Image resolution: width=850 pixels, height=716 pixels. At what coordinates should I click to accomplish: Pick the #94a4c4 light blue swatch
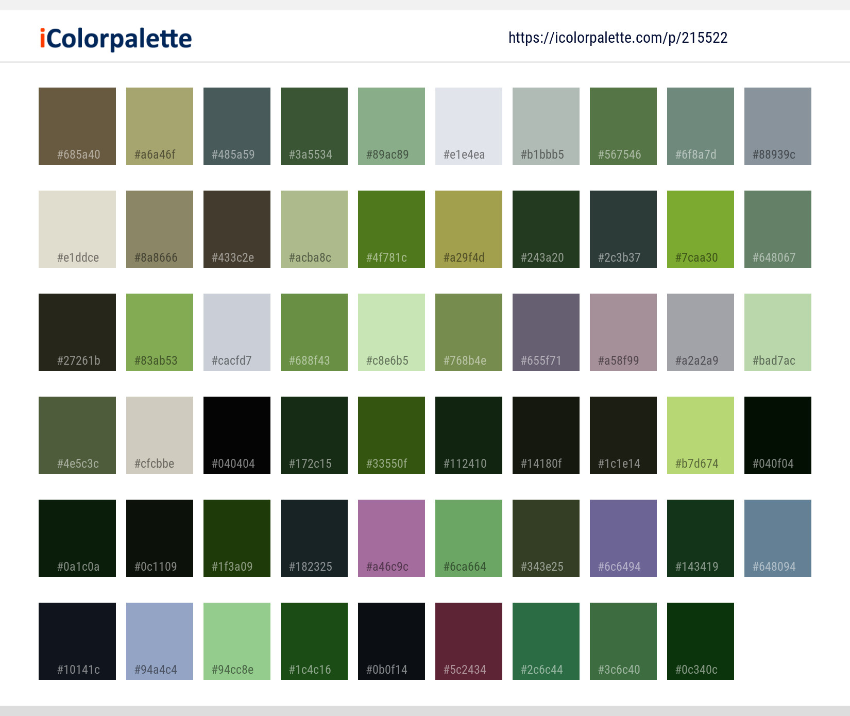click(160, 641)
